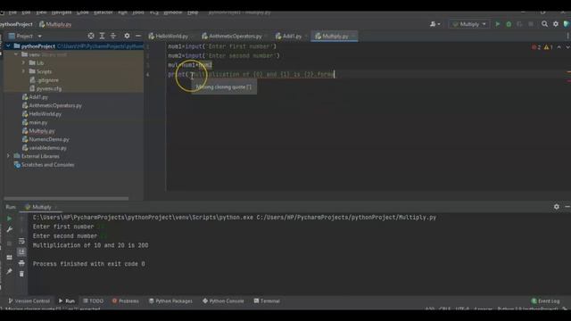
Task: Click the Project panel horizontal scrollbar
Action: [x=66, y=199]
